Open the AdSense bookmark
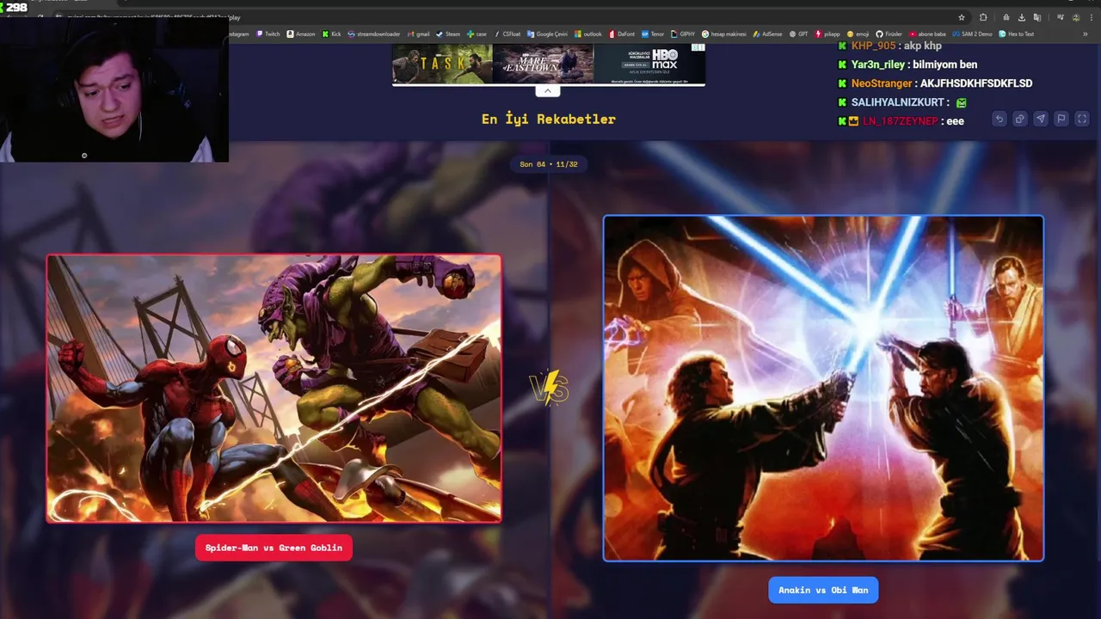Image resolution: width=1101 pixels, height=619 pixels. click(767, 34)
